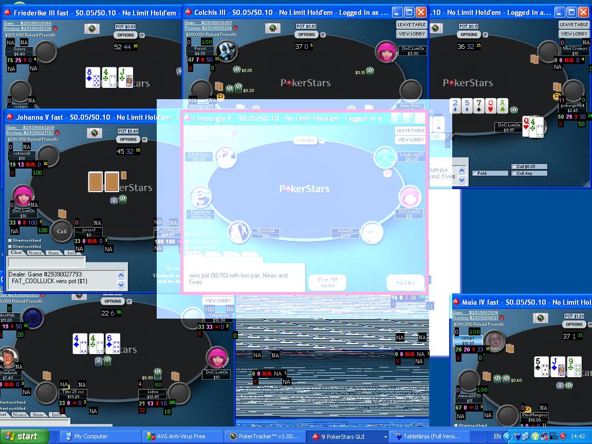Viewport: 592px width, 444px height.
Task: Replay previous hand icon in Maia IV
Action: pyautogui.click(x=502, y=318)
